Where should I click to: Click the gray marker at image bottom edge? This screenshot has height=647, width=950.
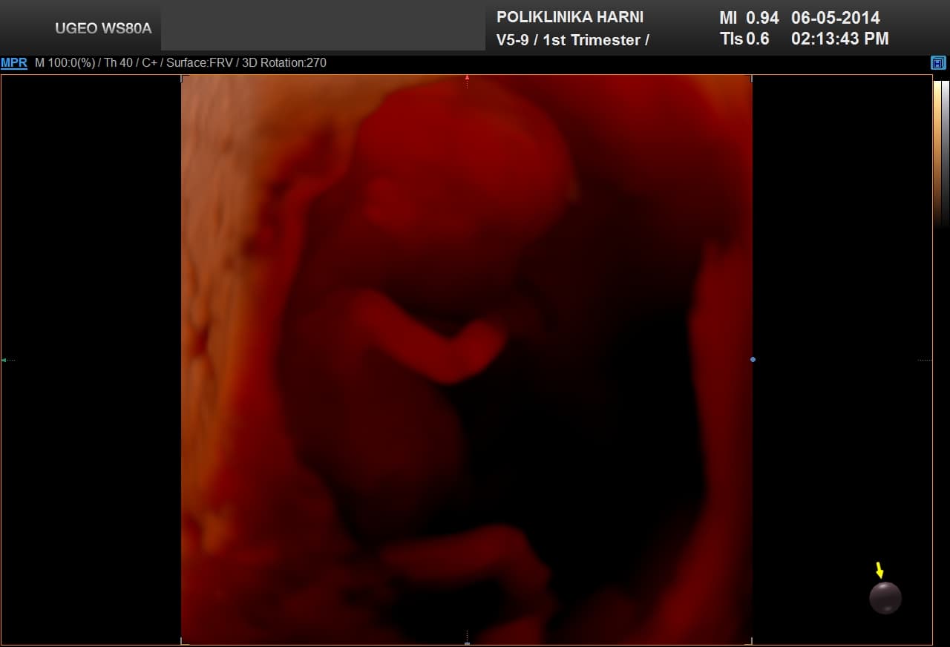pyautogui.click(x=467, y=643)
